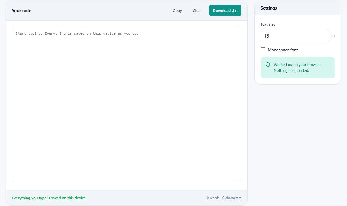
Task: Click the "0 words · 0 characters" counter
Action: click(x=224, y=198)
